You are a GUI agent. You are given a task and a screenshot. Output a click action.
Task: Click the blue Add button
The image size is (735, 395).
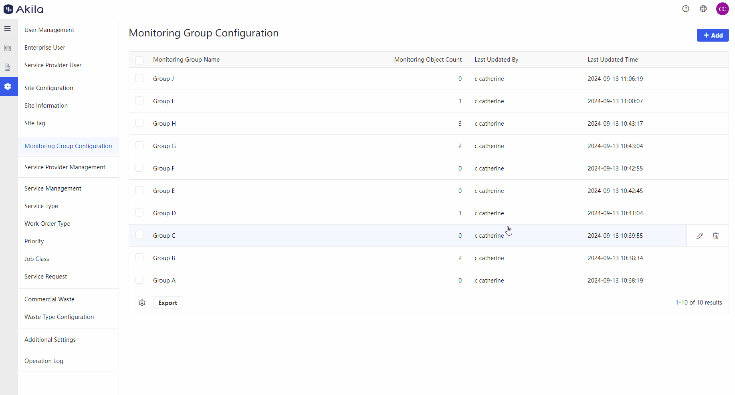(713, 35)
